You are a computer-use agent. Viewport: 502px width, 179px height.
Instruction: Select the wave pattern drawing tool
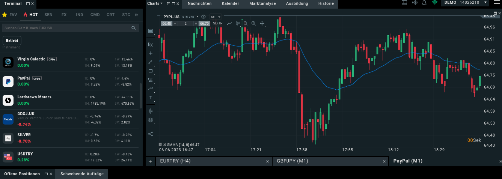(x=151, y=89)
